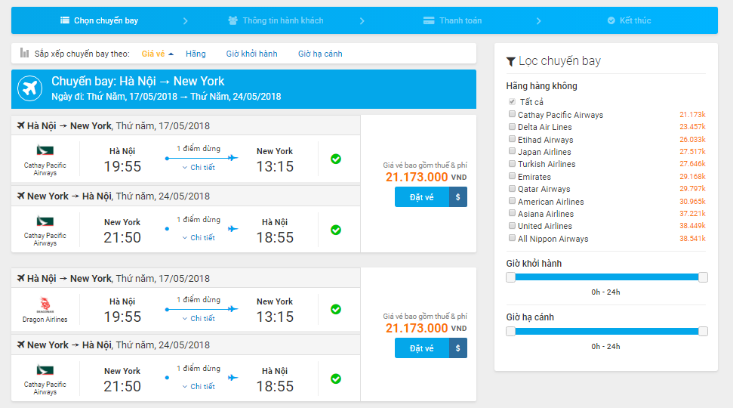This screenshot has height=408, width=733.
Task: Click right handle of Giờ khởi hành slider
Action: click(x=703, y=277)
